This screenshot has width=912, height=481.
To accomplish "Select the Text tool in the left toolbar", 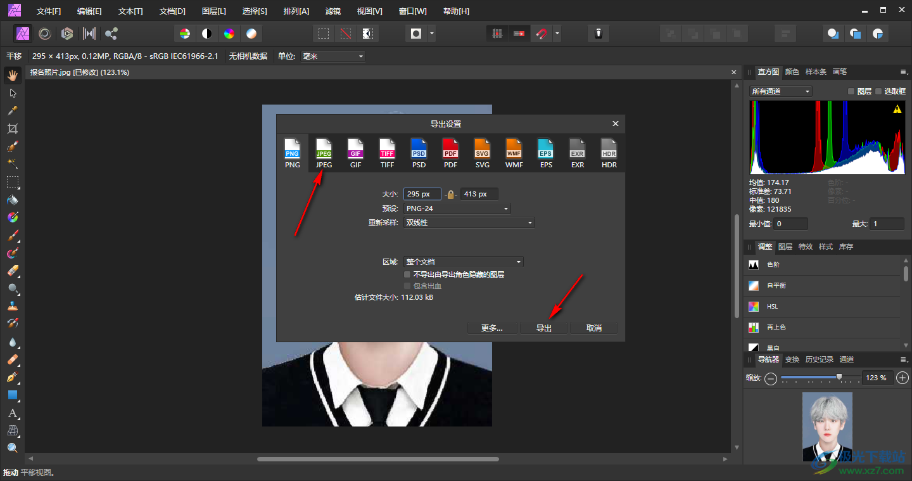I will (12, 413).
